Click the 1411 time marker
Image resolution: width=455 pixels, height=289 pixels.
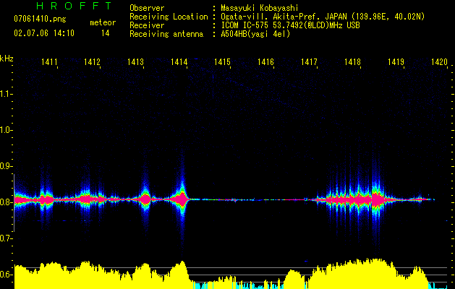[x=49, y=63]
